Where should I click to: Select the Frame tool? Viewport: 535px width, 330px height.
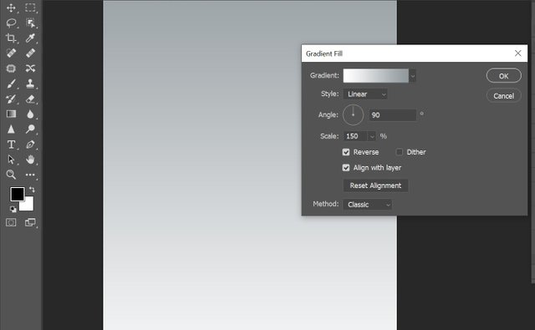coord(11,69)
